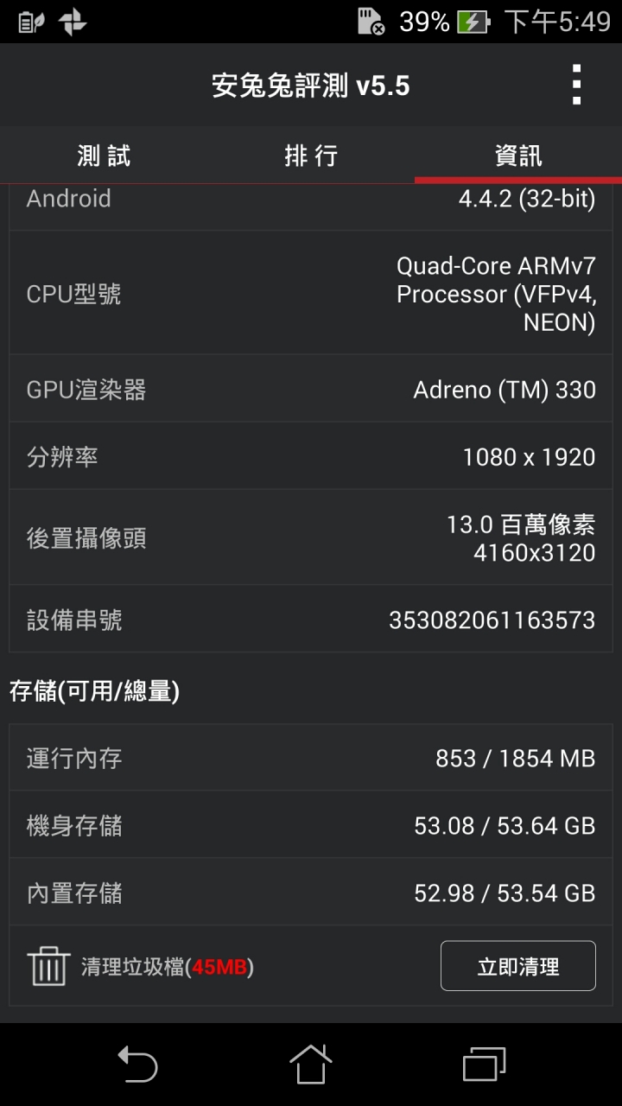Open the three-dot overflow menu
Image resolution: width=622 pixels, height=1106 pixels.
tap(576, 86)
